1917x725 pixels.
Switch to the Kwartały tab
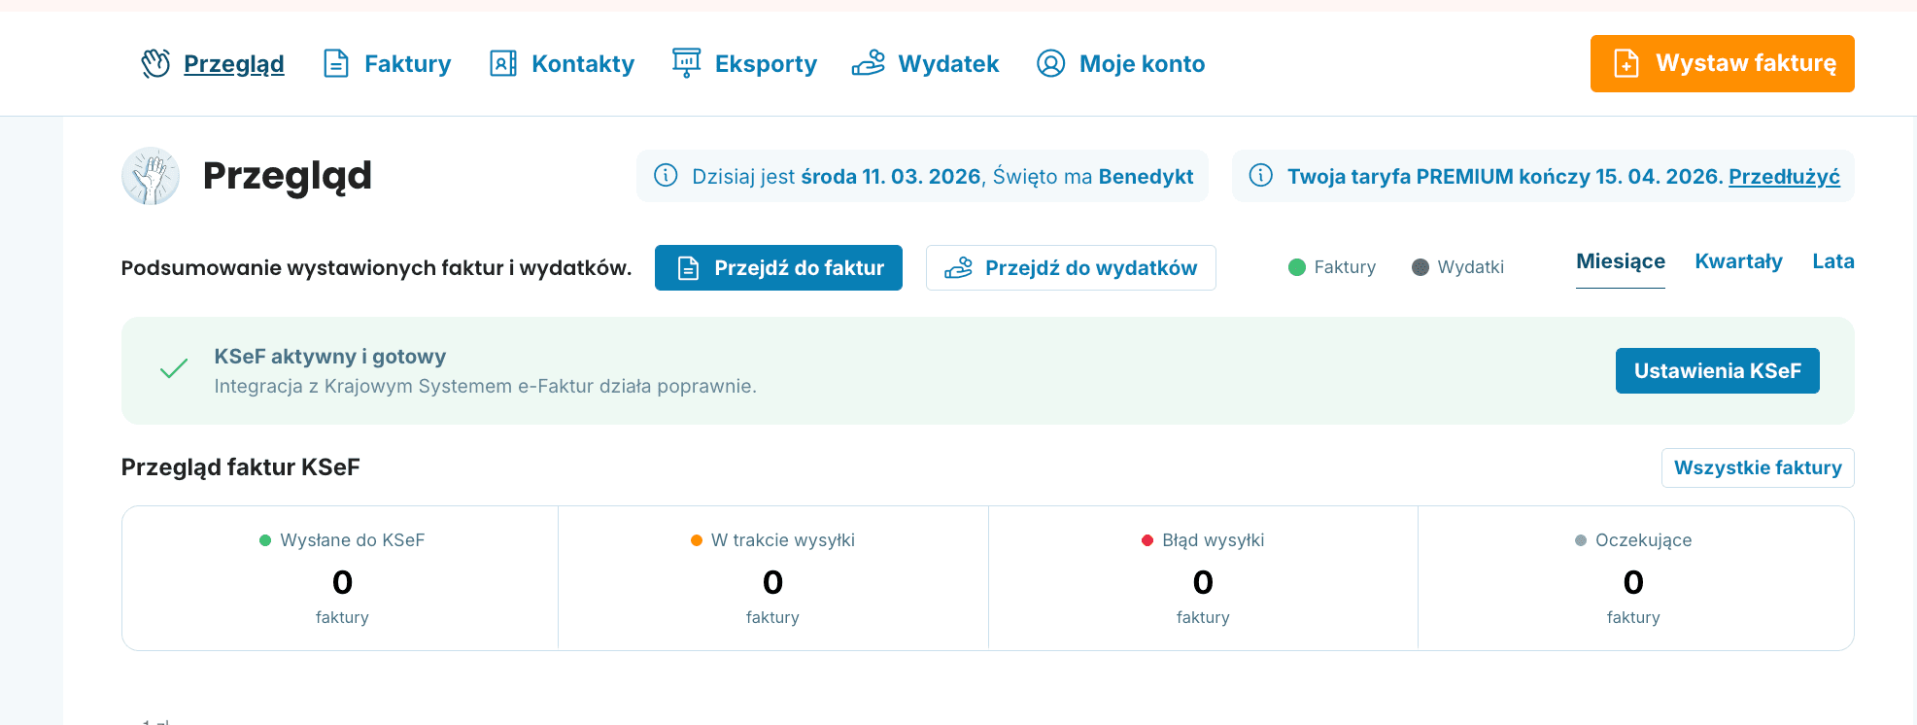click(1738, 261)
